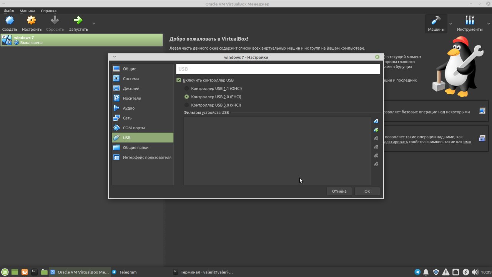Switch to Дисплей settings category

(143, 88)
